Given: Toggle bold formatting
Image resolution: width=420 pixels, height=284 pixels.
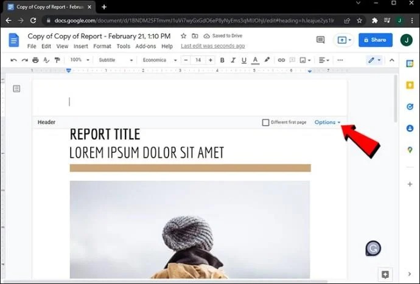Looking at the screenshot, I should tap(222, 60).
